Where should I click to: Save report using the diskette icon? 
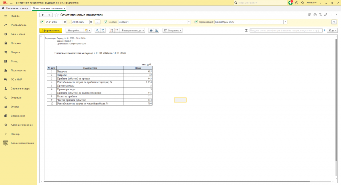click(310, 15)
